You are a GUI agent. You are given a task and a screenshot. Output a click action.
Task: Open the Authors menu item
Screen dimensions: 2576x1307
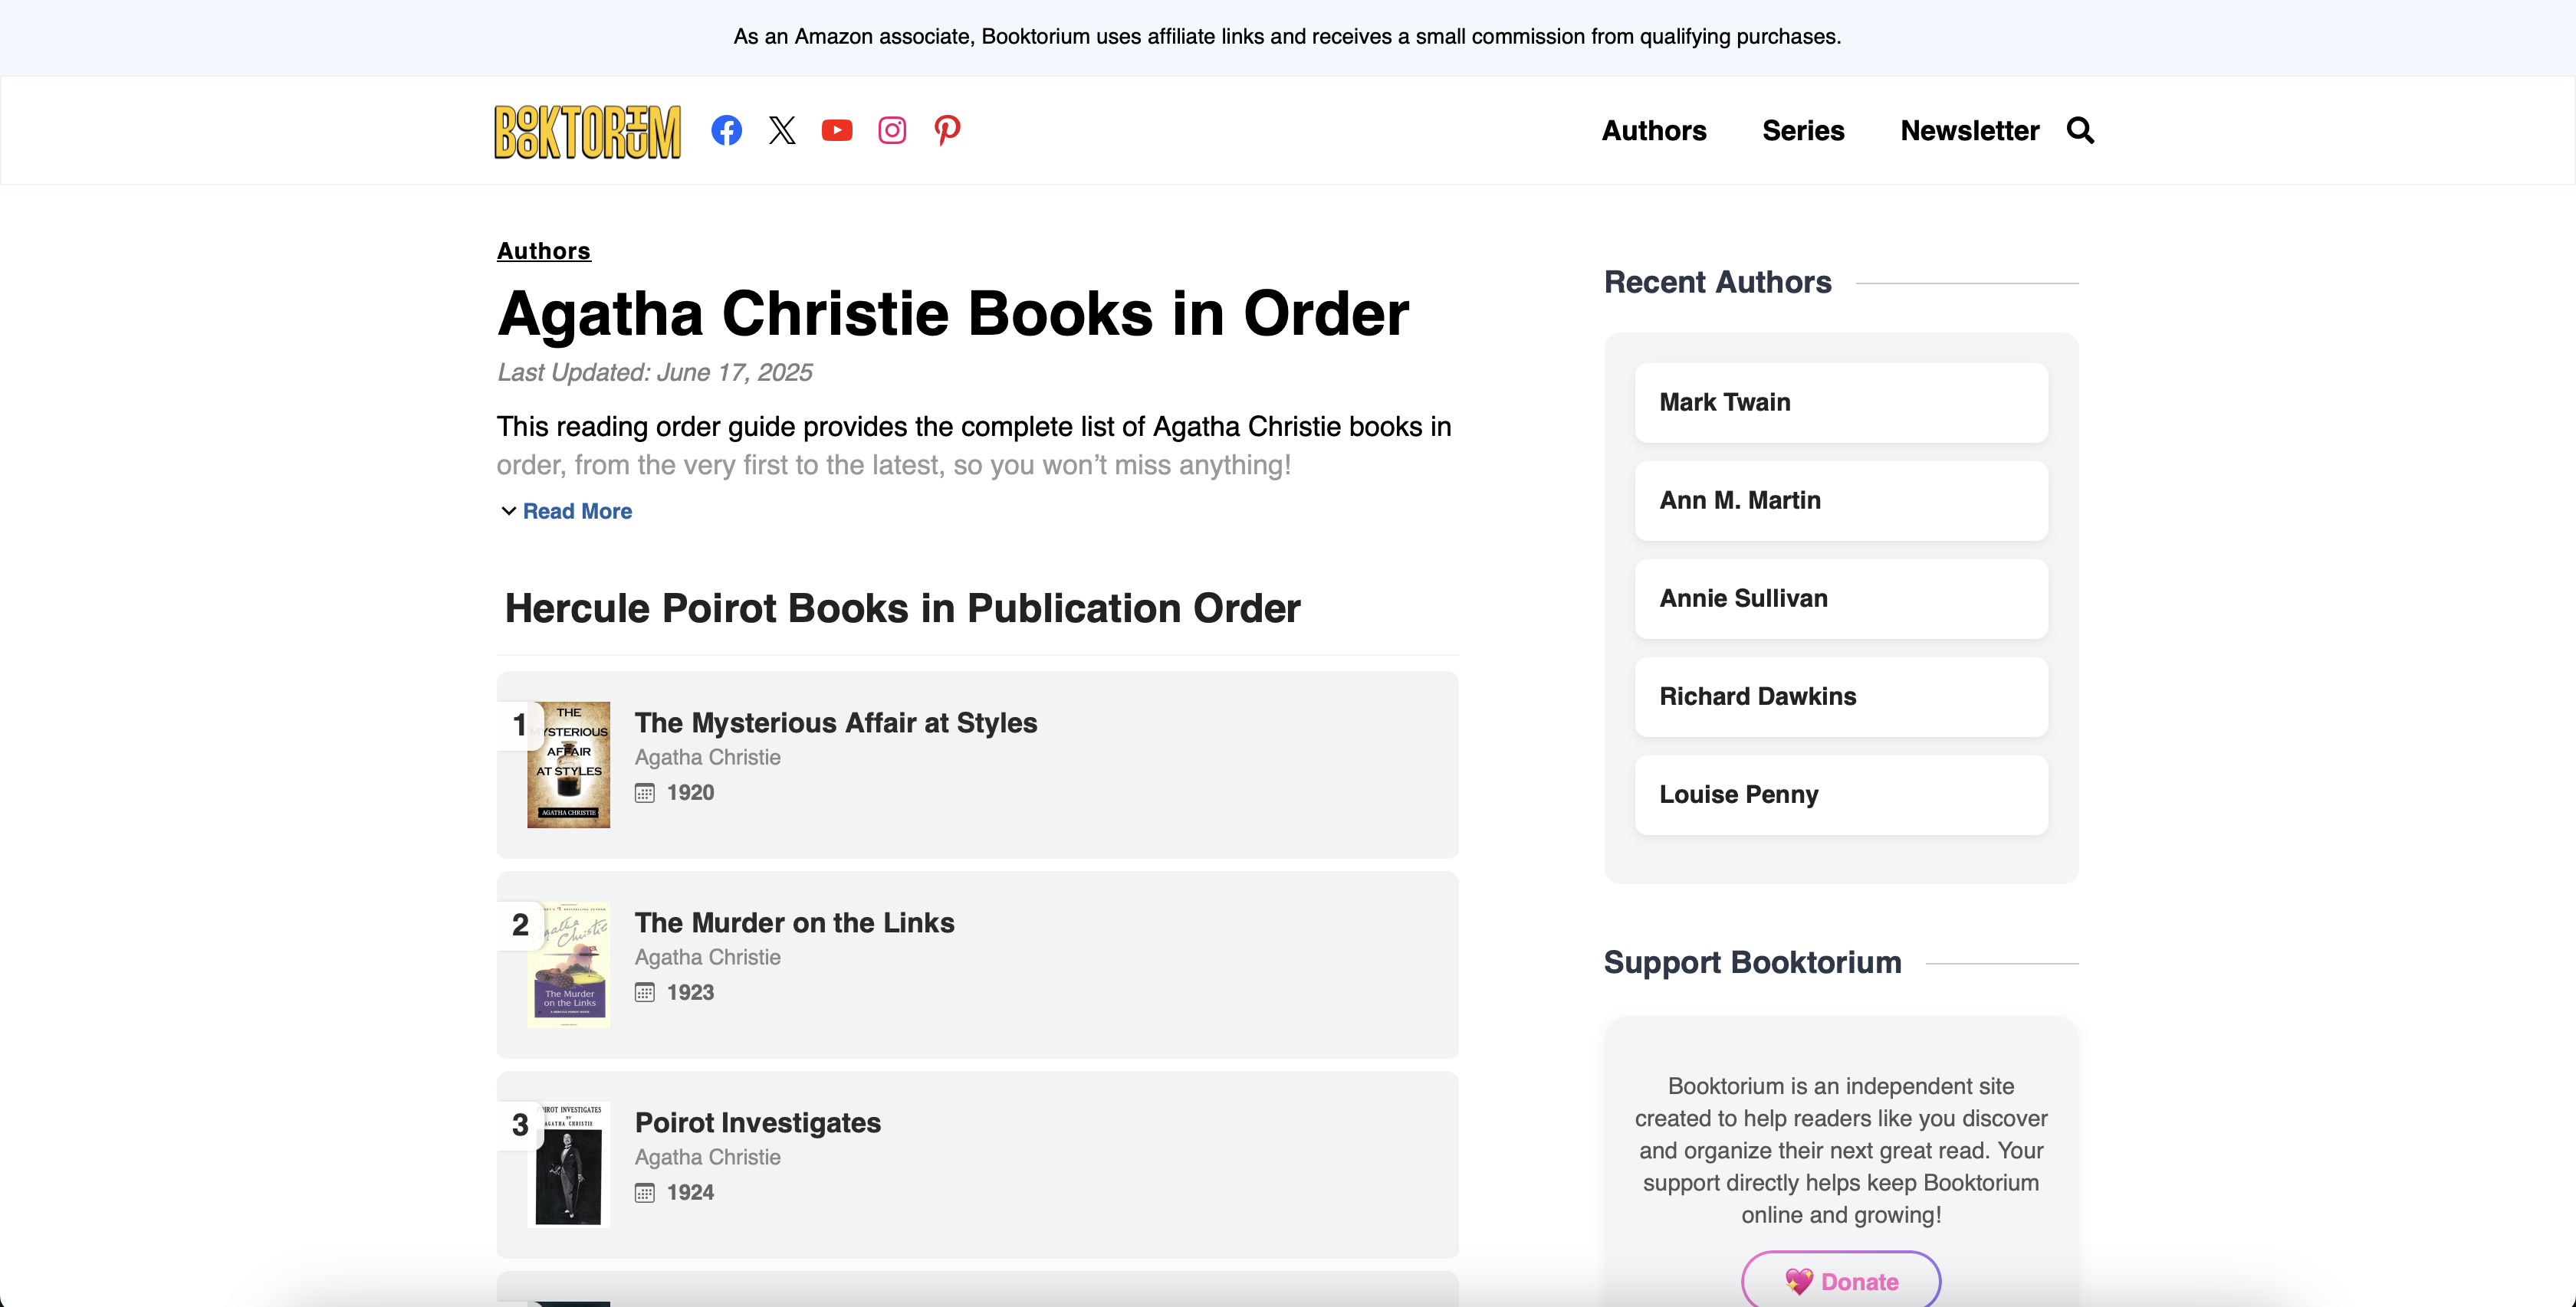(1654, 131)
